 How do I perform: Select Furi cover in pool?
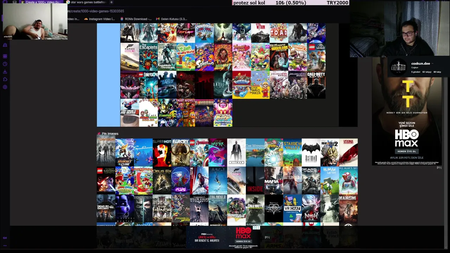coord(180,181)
